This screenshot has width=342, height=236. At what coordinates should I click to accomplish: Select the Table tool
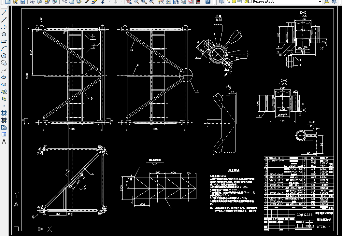(4, 134)
